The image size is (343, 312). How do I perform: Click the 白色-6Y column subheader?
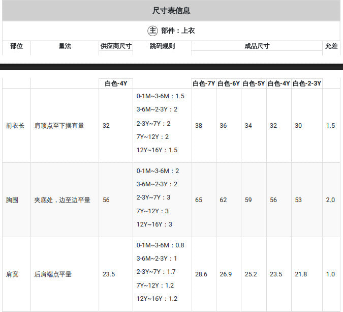tap(229, 83)
